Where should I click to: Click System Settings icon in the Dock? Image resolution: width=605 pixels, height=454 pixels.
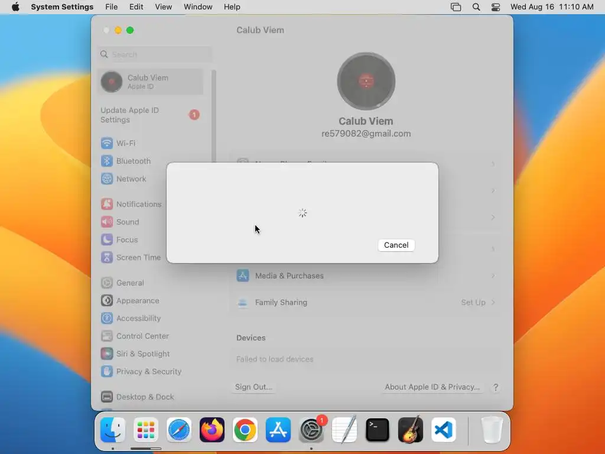pos(311,430)
